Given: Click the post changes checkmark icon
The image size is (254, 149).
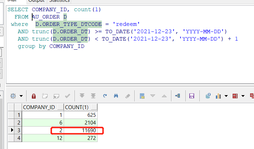Looking at the screenshot, I should [68, 96].
